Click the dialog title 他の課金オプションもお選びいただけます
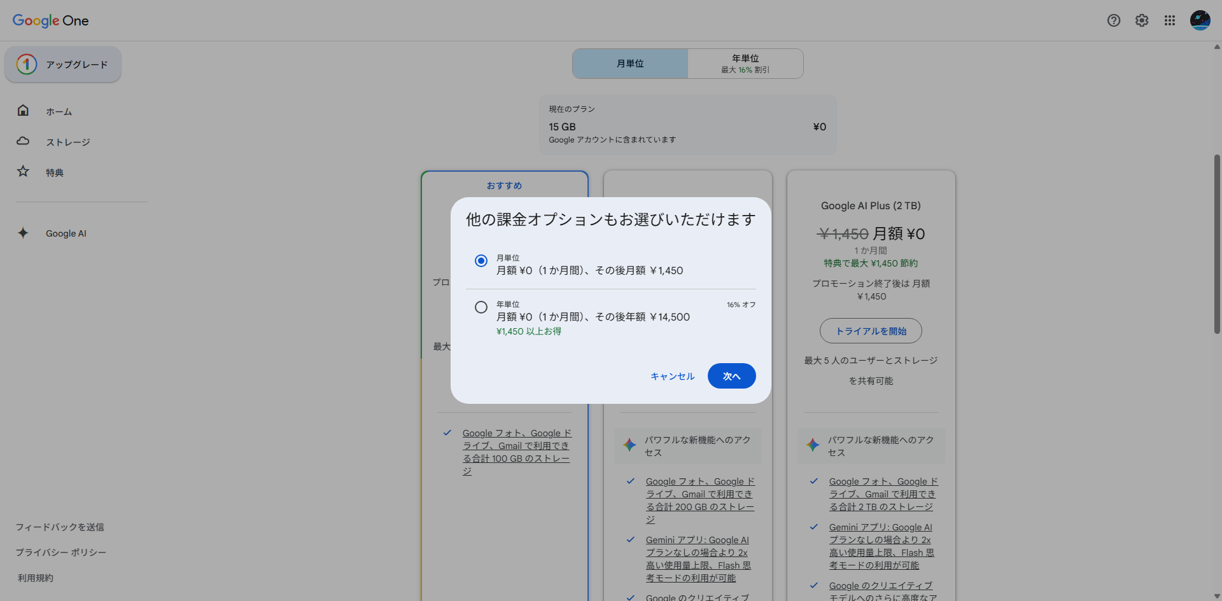 coord(610,219)
